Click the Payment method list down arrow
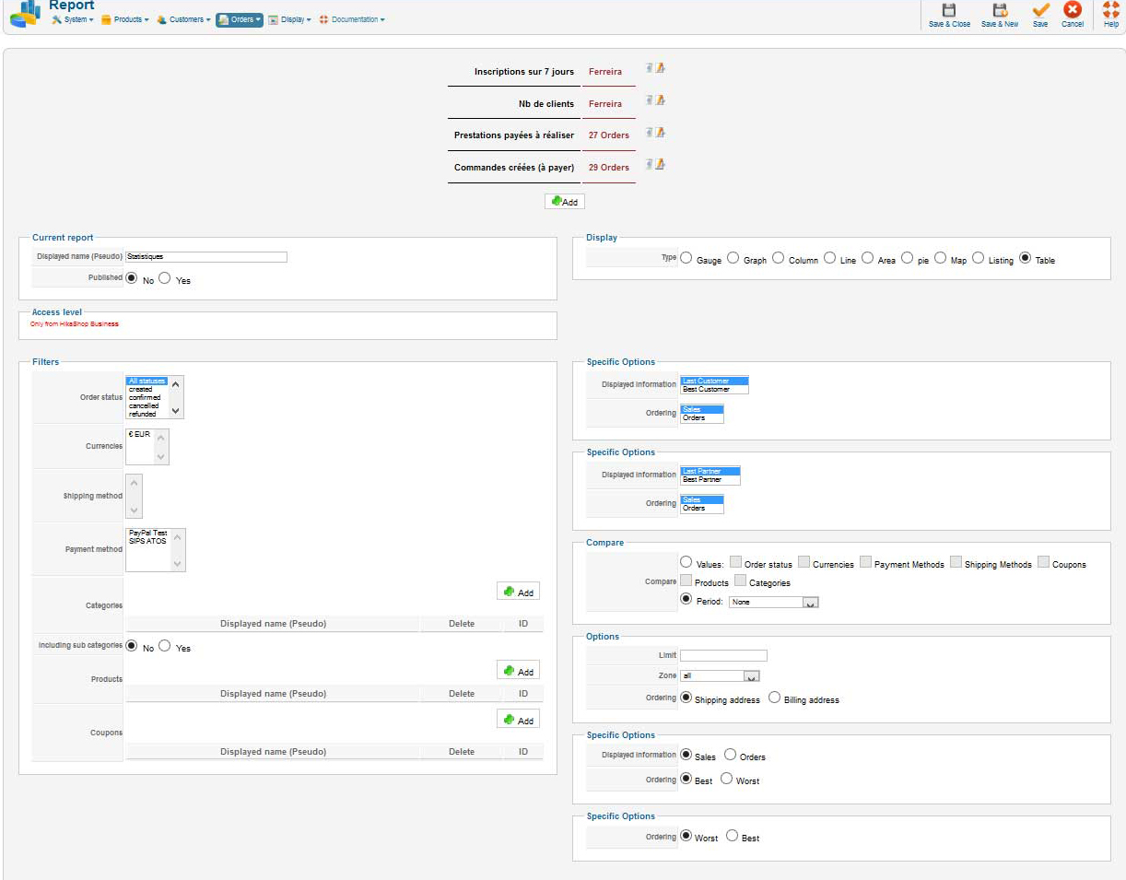 (x=178, y=564)
